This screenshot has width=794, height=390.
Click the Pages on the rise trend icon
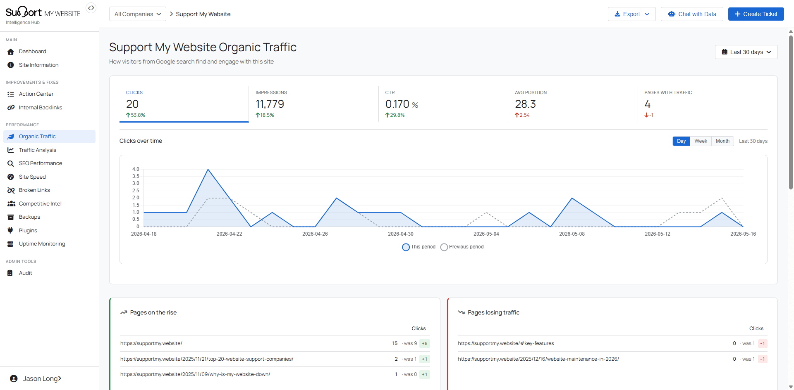[124, 312]
